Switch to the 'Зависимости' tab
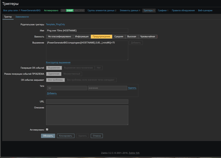 [22, 17]
